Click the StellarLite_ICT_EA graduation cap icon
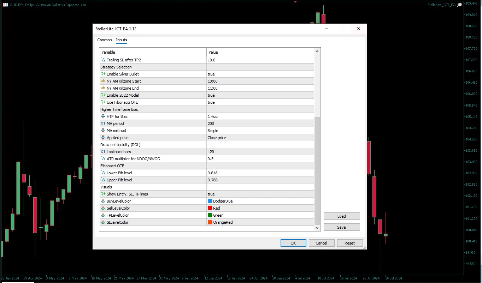The image size is (482, 283). tap(459, 5)
